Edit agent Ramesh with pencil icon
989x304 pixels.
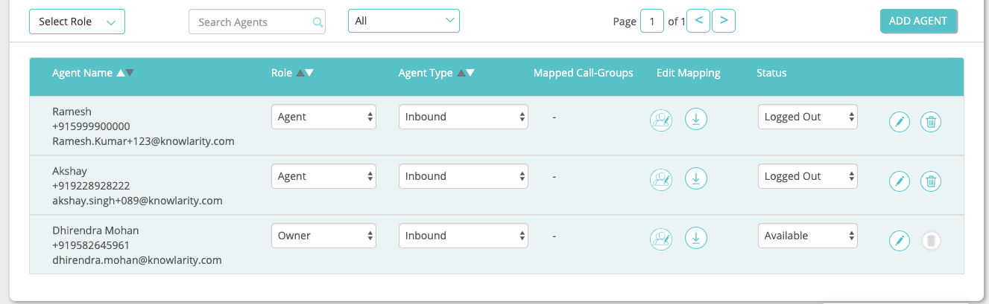(x=900, y=121)
